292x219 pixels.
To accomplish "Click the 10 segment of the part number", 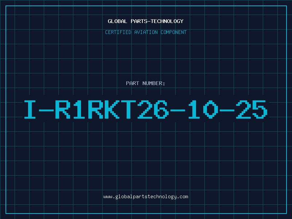I will [202, 109].
